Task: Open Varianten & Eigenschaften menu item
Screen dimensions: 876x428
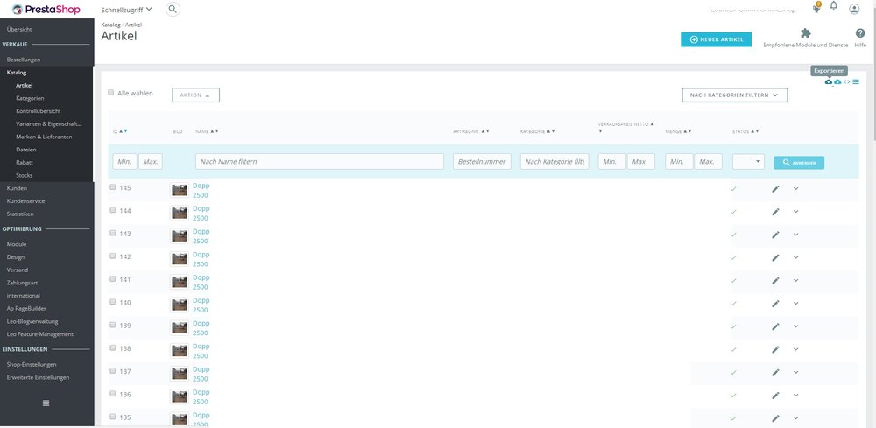Action: coord(49,124)
